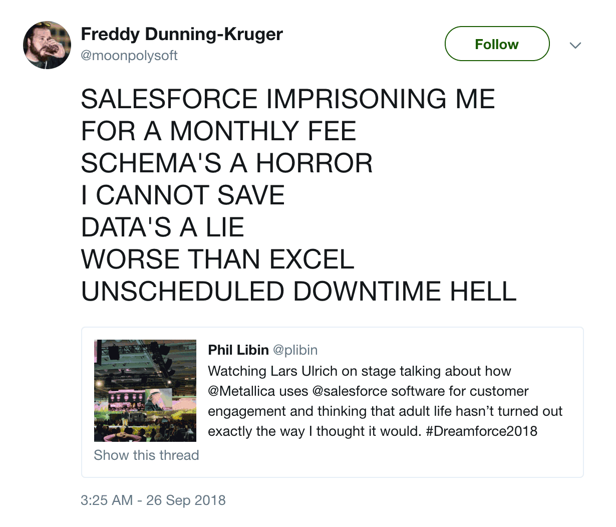Select the "DATA'S A LIE" line
The width and height of the screenshot is (616, 527).
coord(162,227)
